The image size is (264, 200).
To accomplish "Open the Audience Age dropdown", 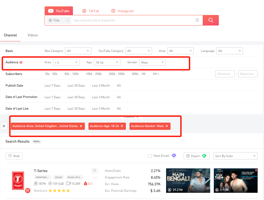I will point(107,62).
